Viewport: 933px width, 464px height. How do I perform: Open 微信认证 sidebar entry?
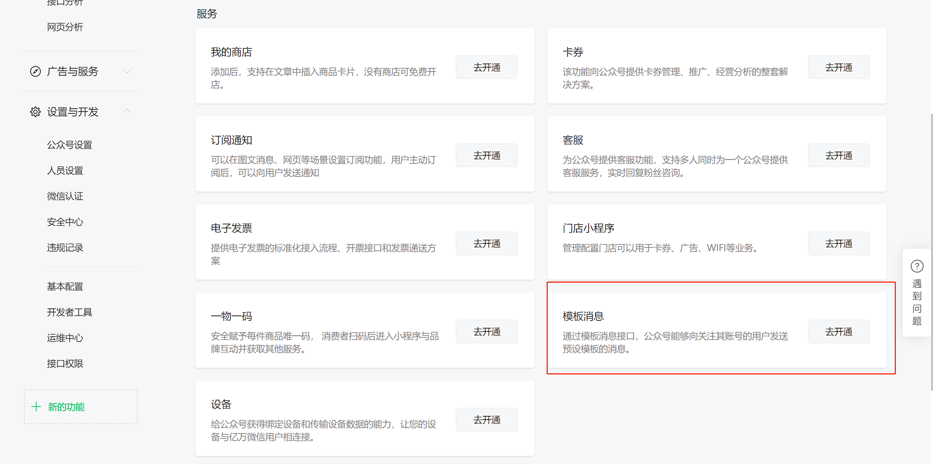[65, 196]
